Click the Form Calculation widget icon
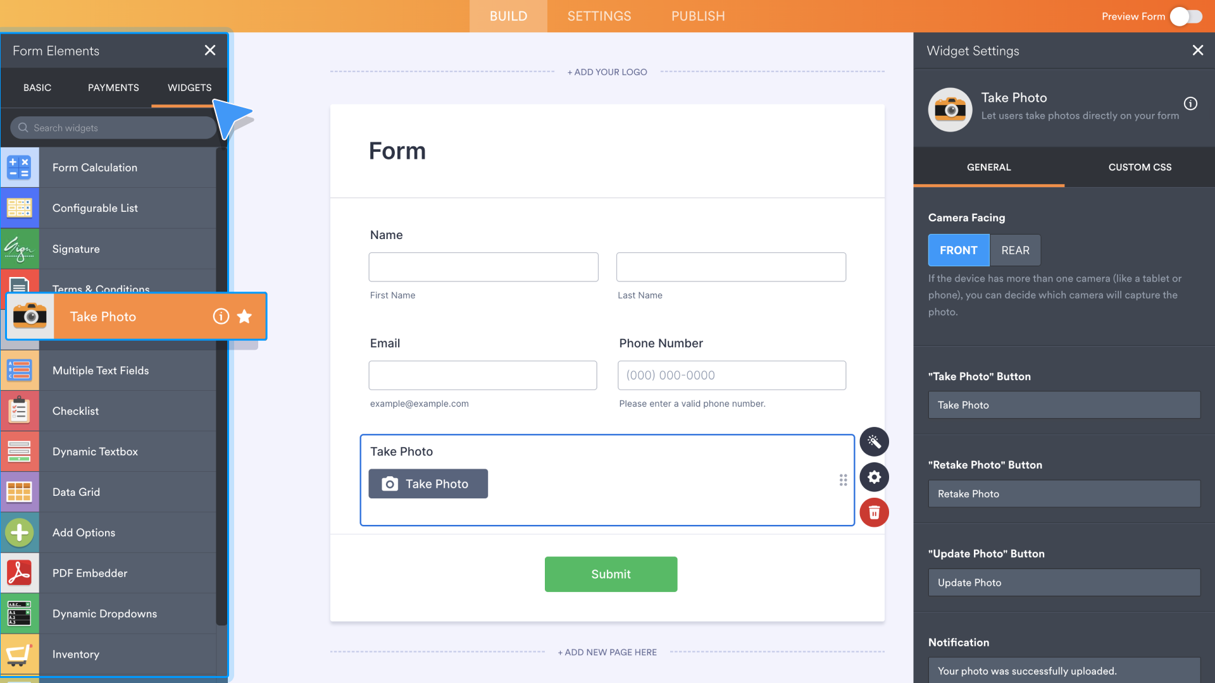This screenshot has width=1215, height=683. pos(20,167)
